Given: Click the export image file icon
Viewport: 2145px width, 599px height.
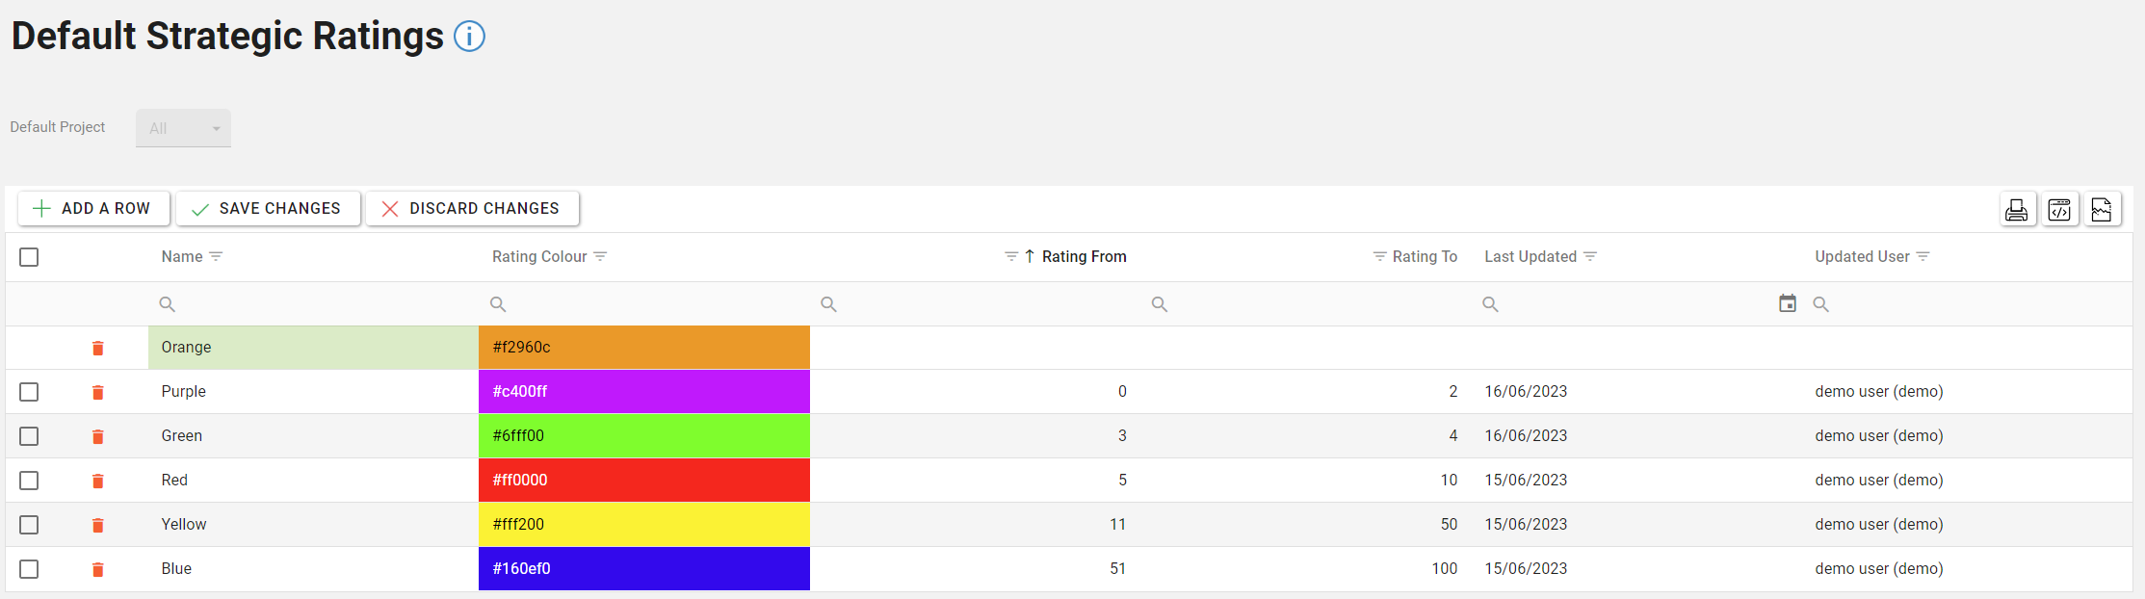Looking at the screenshot, I should click(x=2101, y=210).
